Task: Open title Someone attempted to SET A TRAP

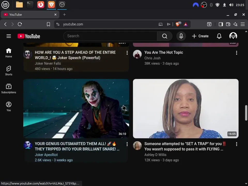Action: tap(185, 146)
